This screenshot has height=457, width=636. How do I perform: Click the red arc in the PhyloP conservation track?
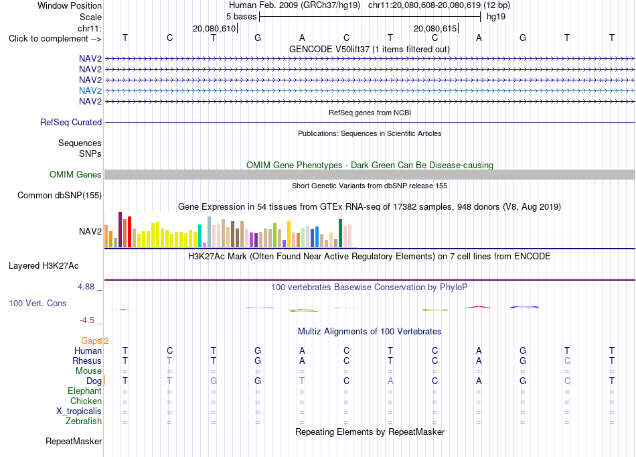479,308
